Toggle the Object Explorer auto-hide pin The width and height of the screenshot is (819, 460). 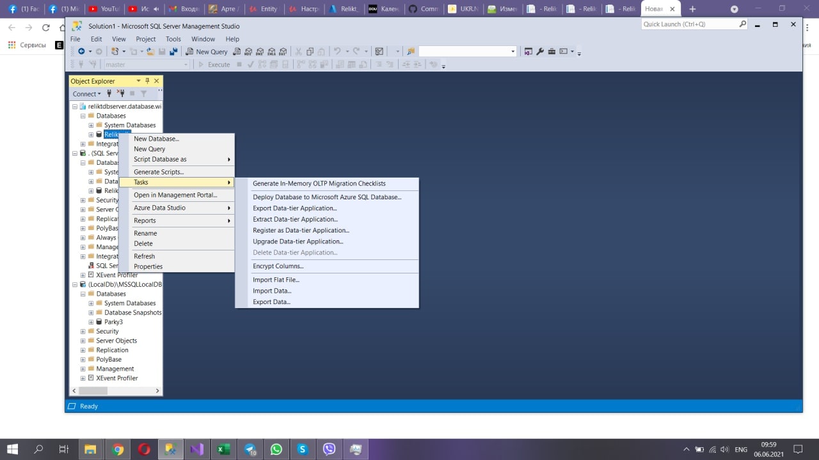click(147, 81)
